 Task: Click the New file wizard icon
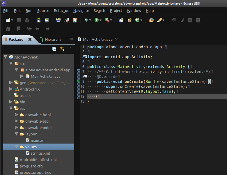click(8, 20)
